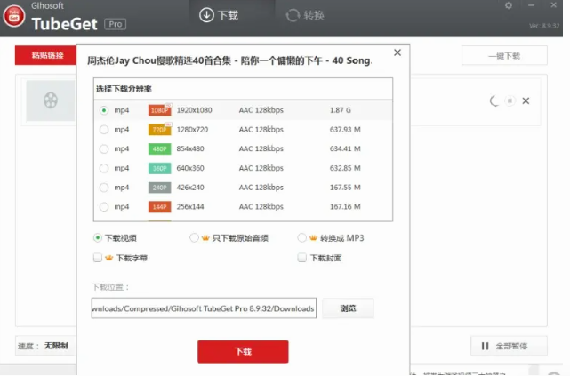Click the 167.16 M file size text
The width and height of the screenshot is (570, 376).
(345, 207)
